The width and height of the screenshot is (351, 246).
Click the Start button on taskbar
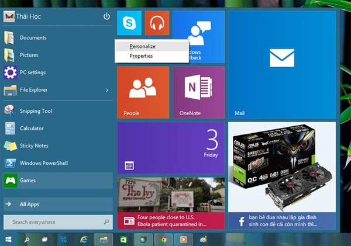(8, 240)
